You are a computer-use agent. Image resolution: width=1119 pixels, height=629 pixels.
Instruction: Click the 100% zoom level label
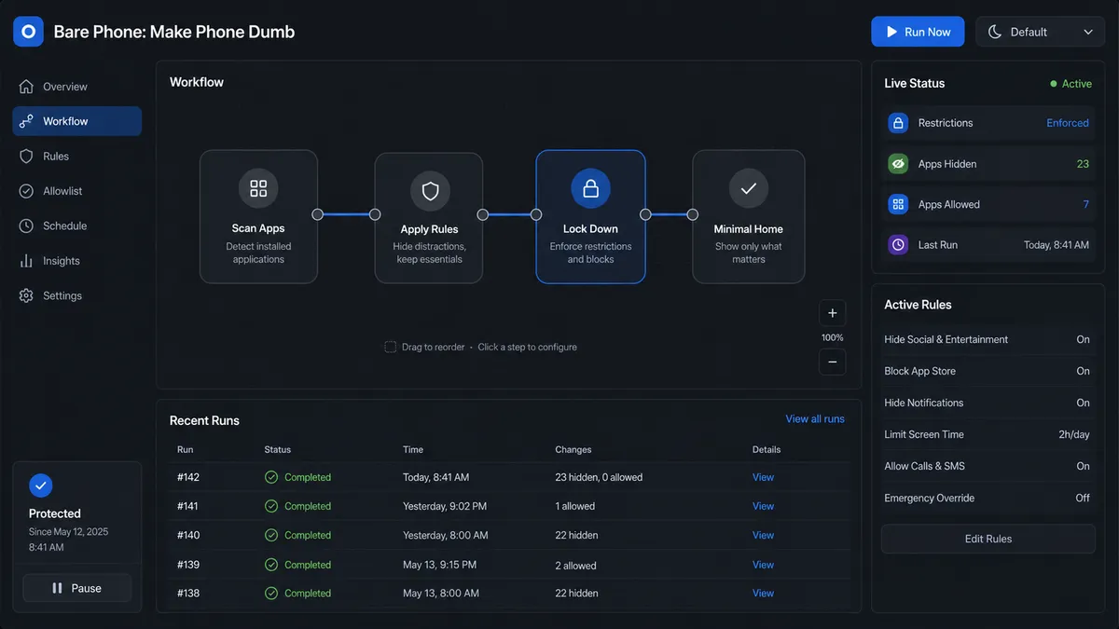[x=833, y=337]
